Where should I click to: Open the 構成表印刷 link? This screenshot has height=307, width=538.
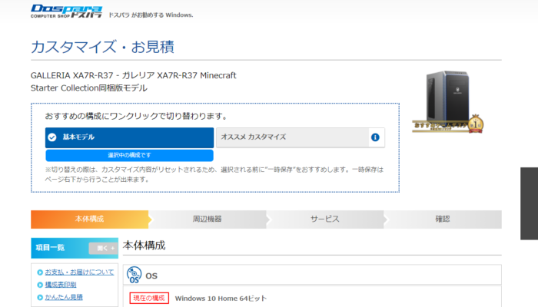click(x=61, y=285)
